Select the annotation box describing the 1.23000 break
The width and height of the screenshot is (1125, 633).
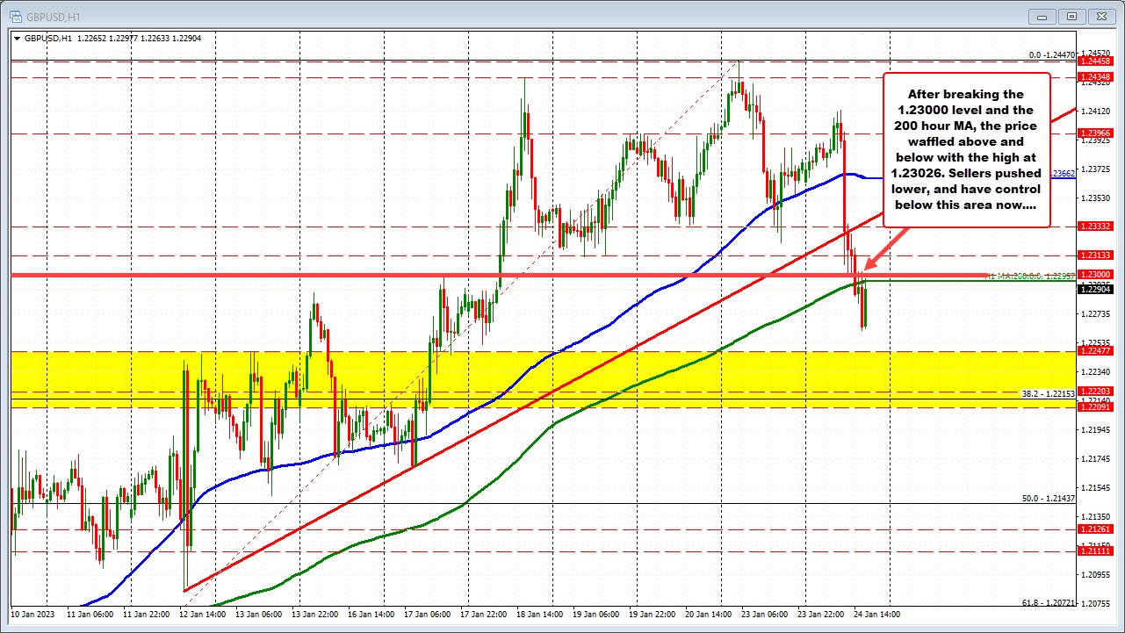(966, 149)
